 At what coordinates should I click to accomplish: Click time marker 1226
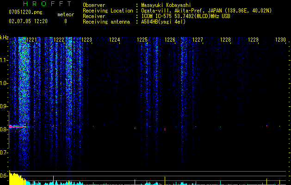(x=170, y=40)
